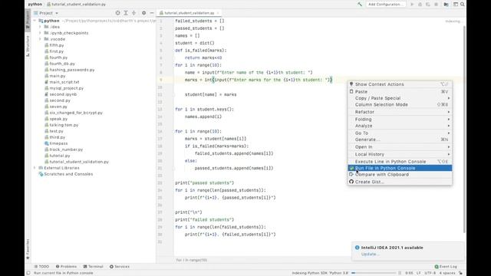Image resolution: width=491 pixels, height=276 pixels.
Task: Open the Analyze submenu
Action: 400,126
